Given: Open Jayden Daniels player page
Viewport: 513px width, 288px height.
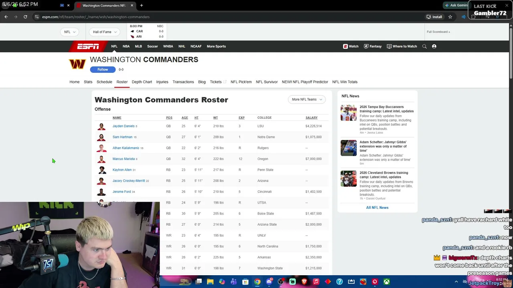Looking at the screenshot, I should [123, 126].
